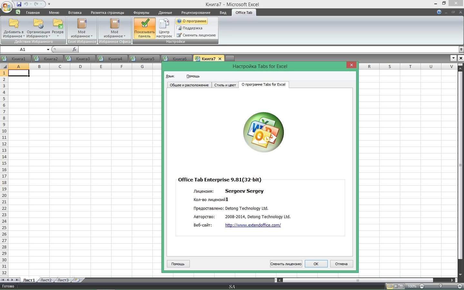Screen dimensions: 464x290
Task: Open the Главная ribbon tab
Action: click(33, 13)
